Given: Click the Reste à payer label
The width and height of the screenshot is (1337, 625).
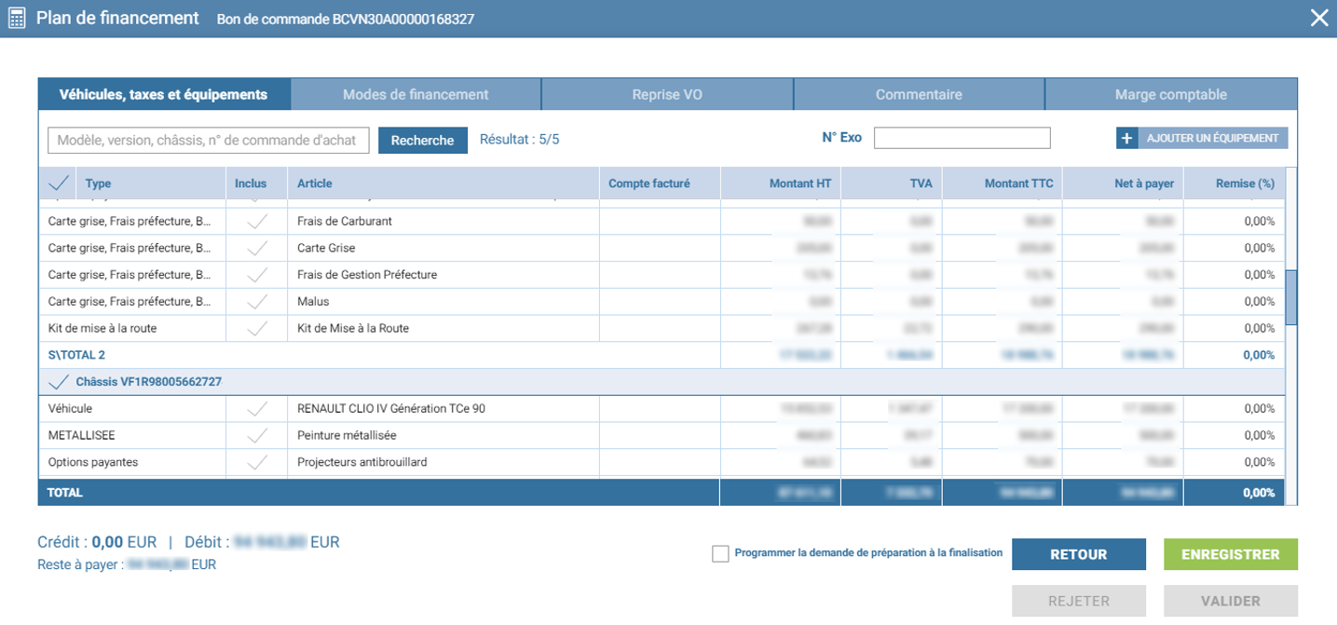Looking at the screenshot, I should (x=80, y=564).
